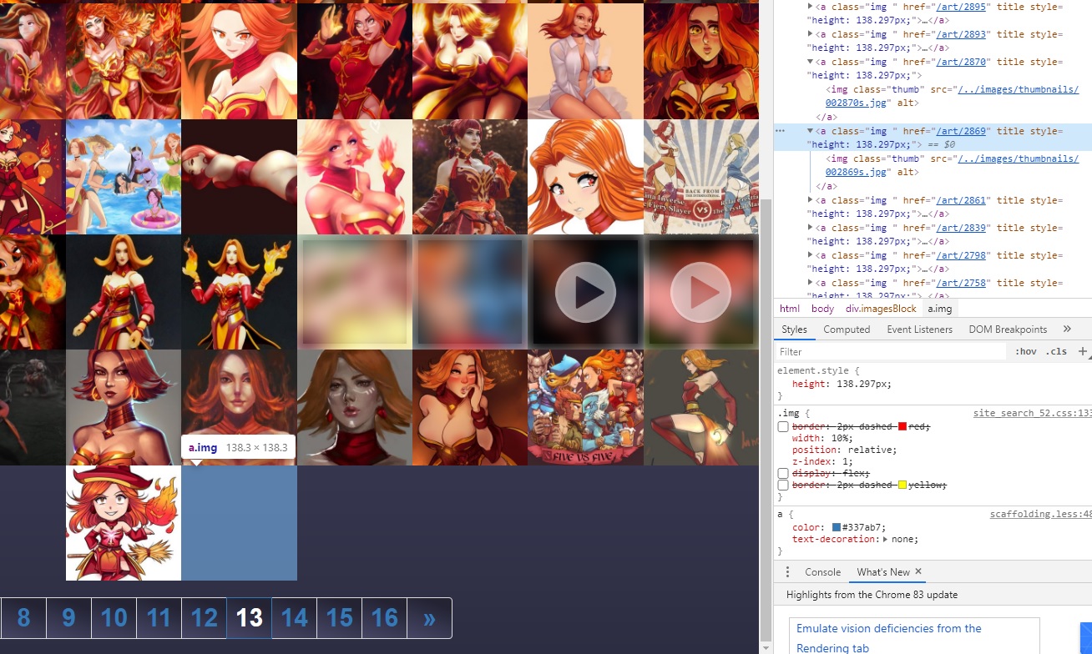Go to page 11 in pagination
Image resolution: width=1092 pixels, height=654 pixels.
[x=159, y=618]
